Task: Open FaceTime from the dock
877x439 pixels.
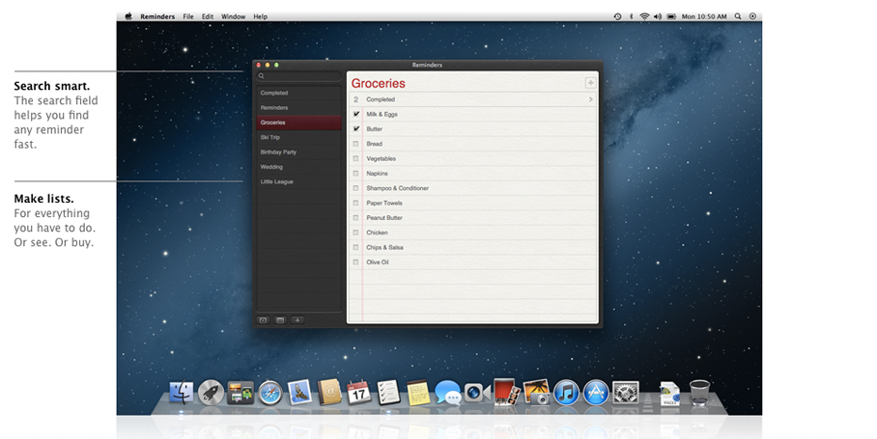Action: [476, 393]
